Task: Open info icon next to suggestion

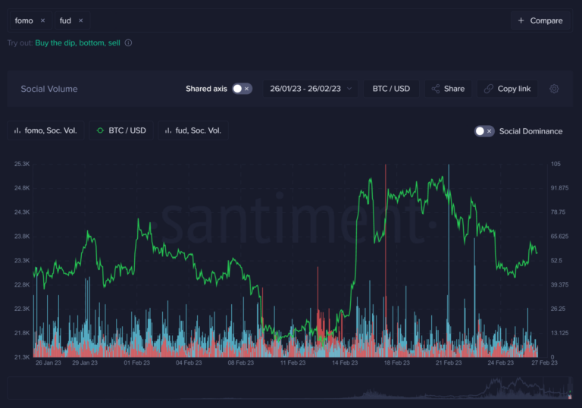Action: pyautogui.click(x=128, y=42)
